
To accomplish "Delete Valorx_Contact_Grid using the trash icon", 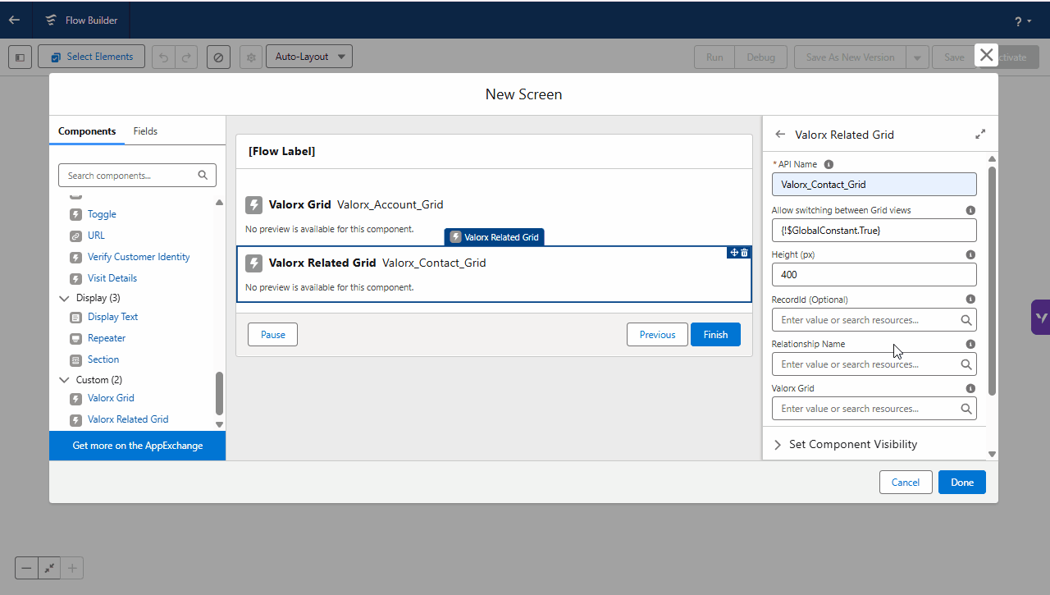I will click(745, 253).
